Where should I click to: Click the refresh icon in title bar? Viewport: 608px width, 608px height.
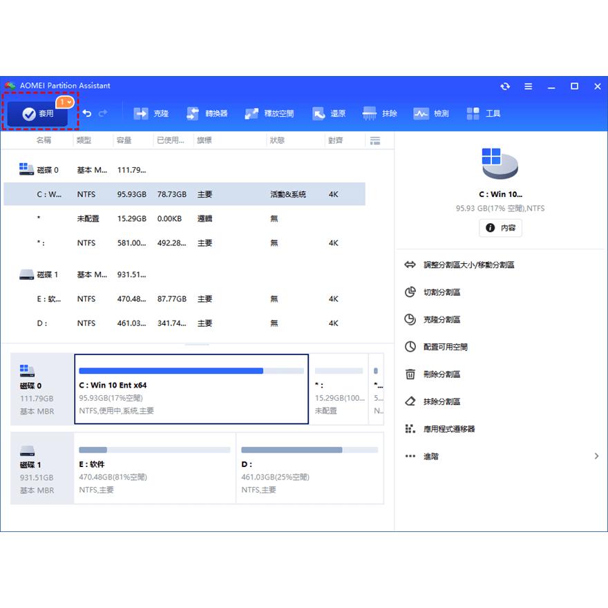[x=505, y=86]
